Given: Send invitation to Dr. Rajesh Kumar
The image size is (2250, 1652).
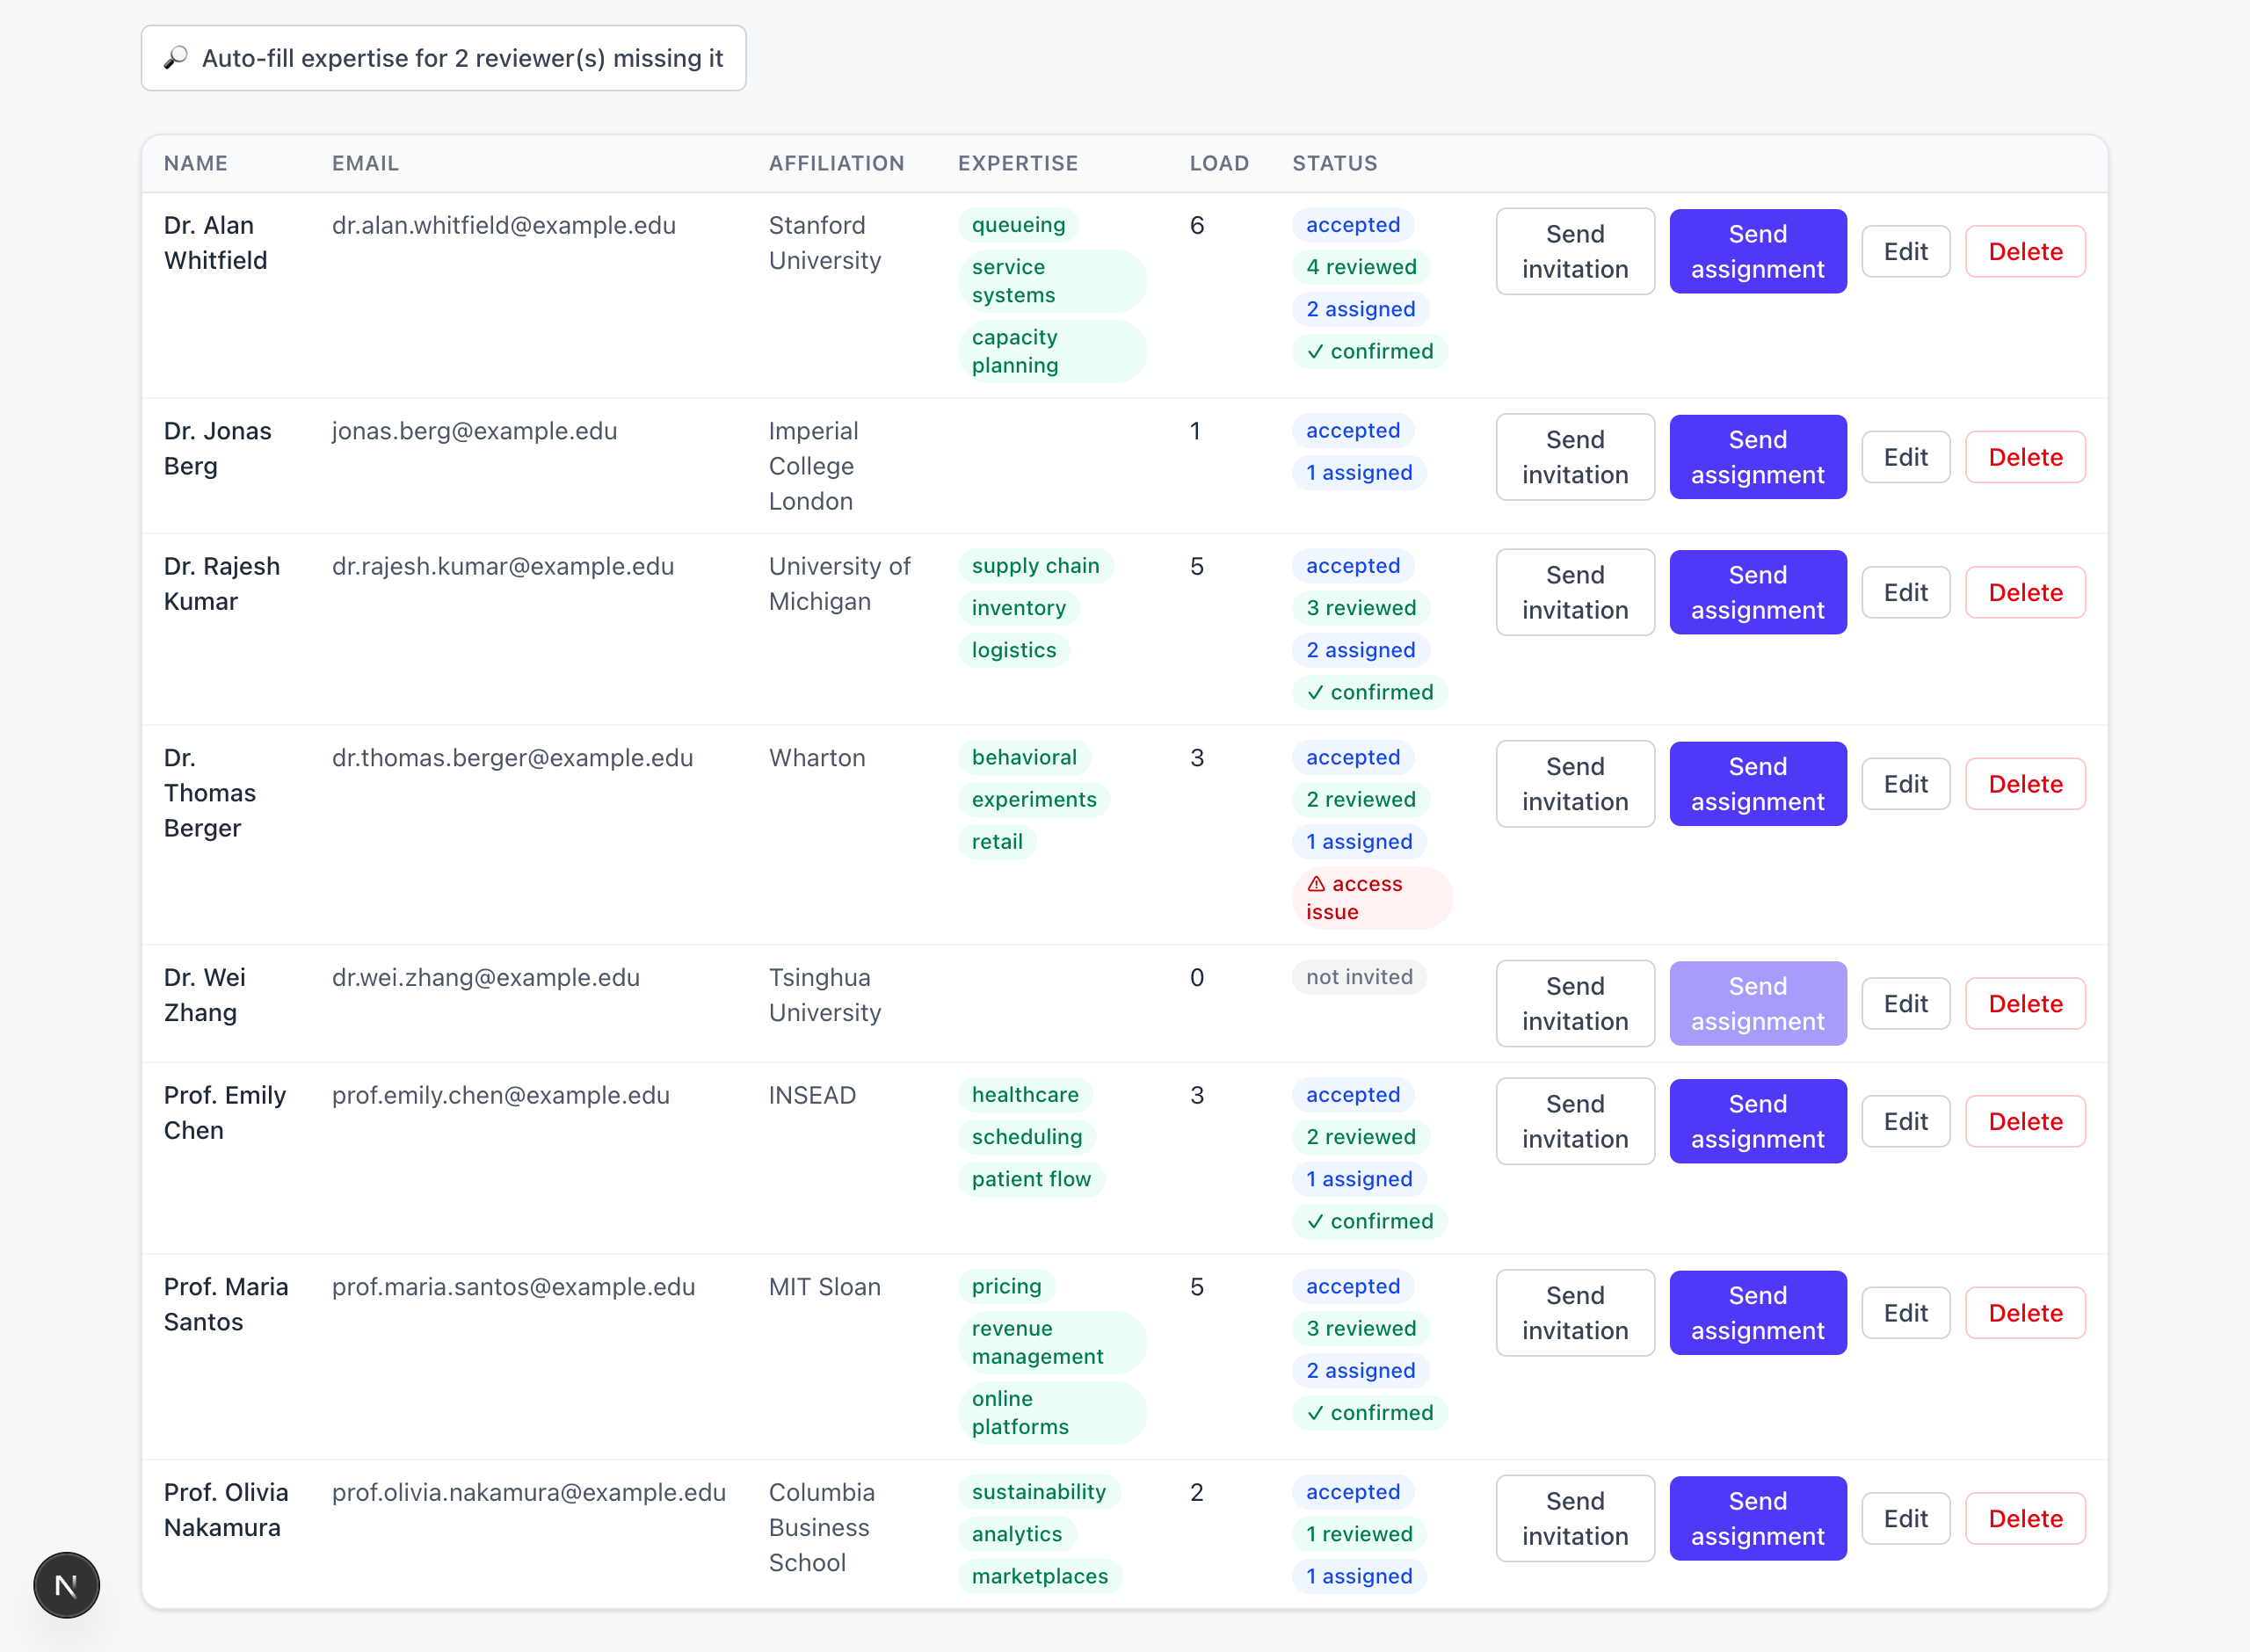Looking at the screenshot, I should point(1574,592).
